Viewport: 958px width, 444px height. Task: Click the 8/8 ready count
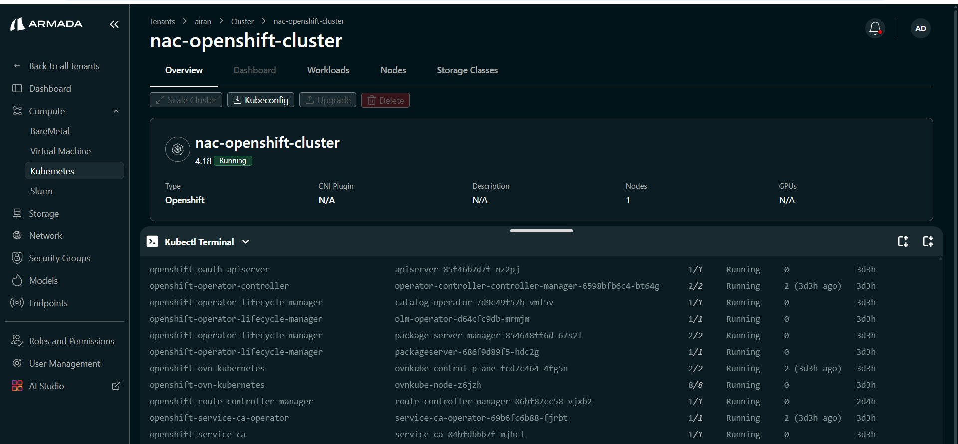pyautogui.click(x=695, y=385)
